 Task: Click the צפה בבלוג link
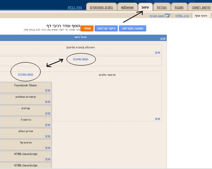[75, 7]
